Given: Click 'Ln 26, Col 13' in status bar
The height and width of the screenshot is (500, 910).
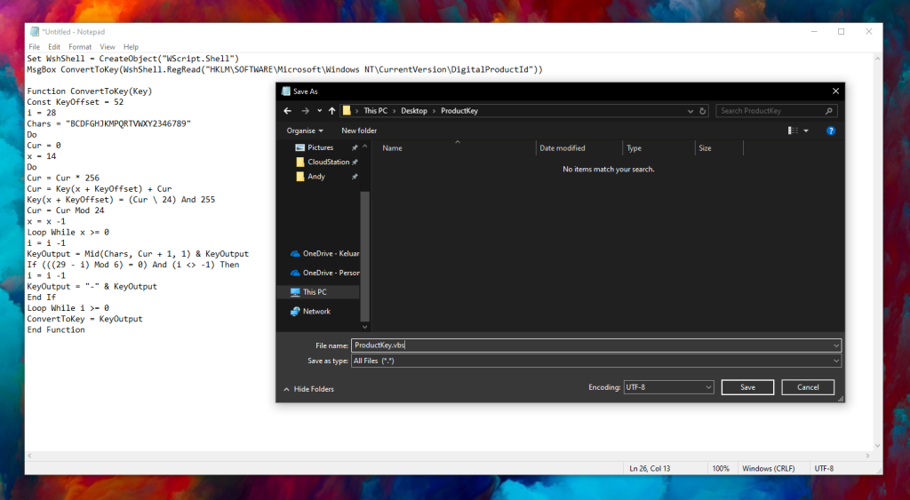Looking at the screenshot, I should 650,469.
